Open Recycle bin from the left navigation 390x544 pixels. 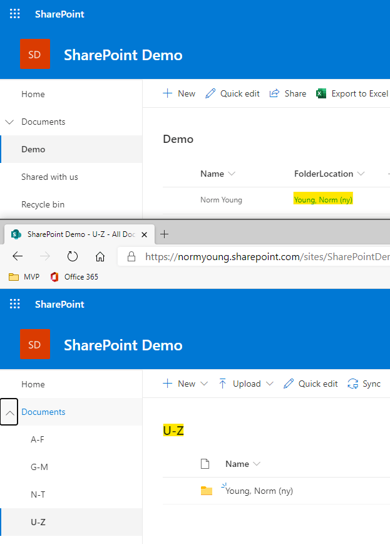43,204
